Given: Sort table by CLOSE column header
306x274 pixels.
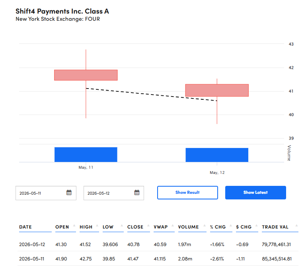Looking at the screenshot, I should 135,227.
